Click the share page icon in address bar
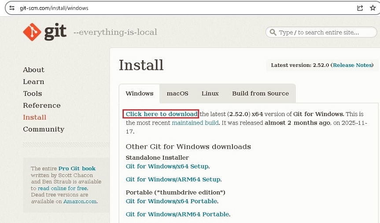Image resolution: width=380 pixels, height=223 pixels. (x=360, y=8)
